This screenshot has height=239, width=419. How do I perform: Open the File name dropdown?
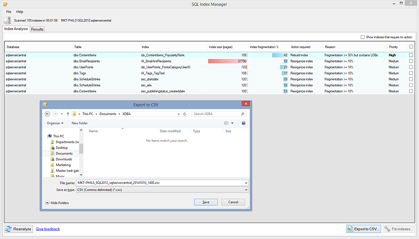pyautogui.click(x=246, y=183)
